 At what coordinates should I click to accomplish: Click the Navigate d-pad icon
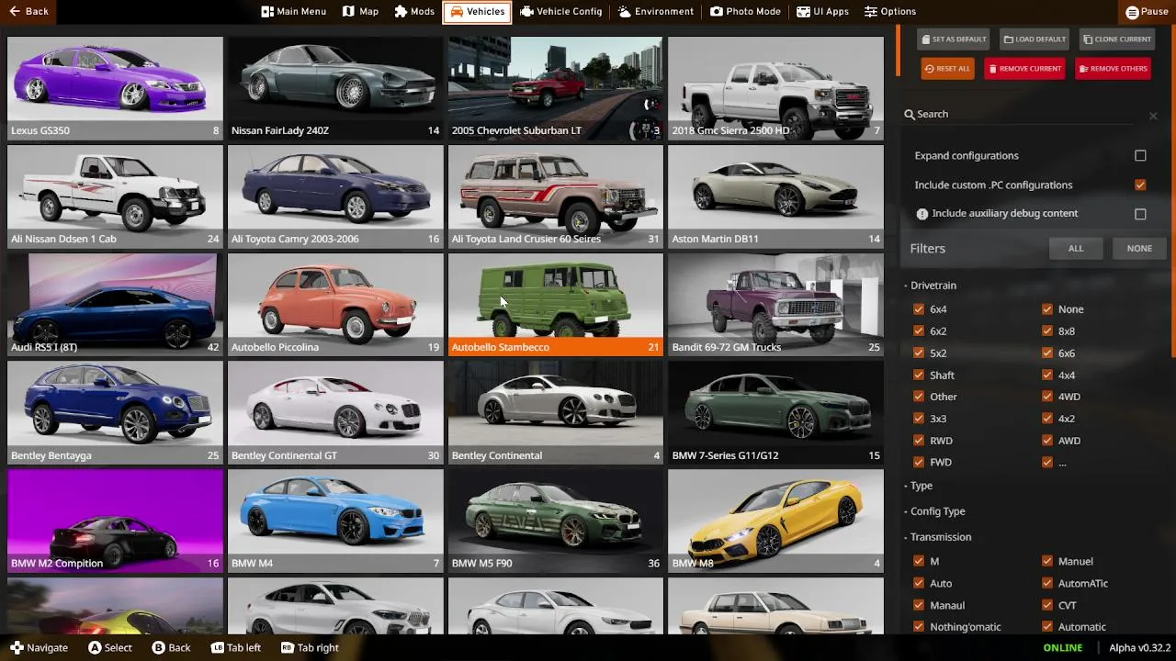[17, 648]
